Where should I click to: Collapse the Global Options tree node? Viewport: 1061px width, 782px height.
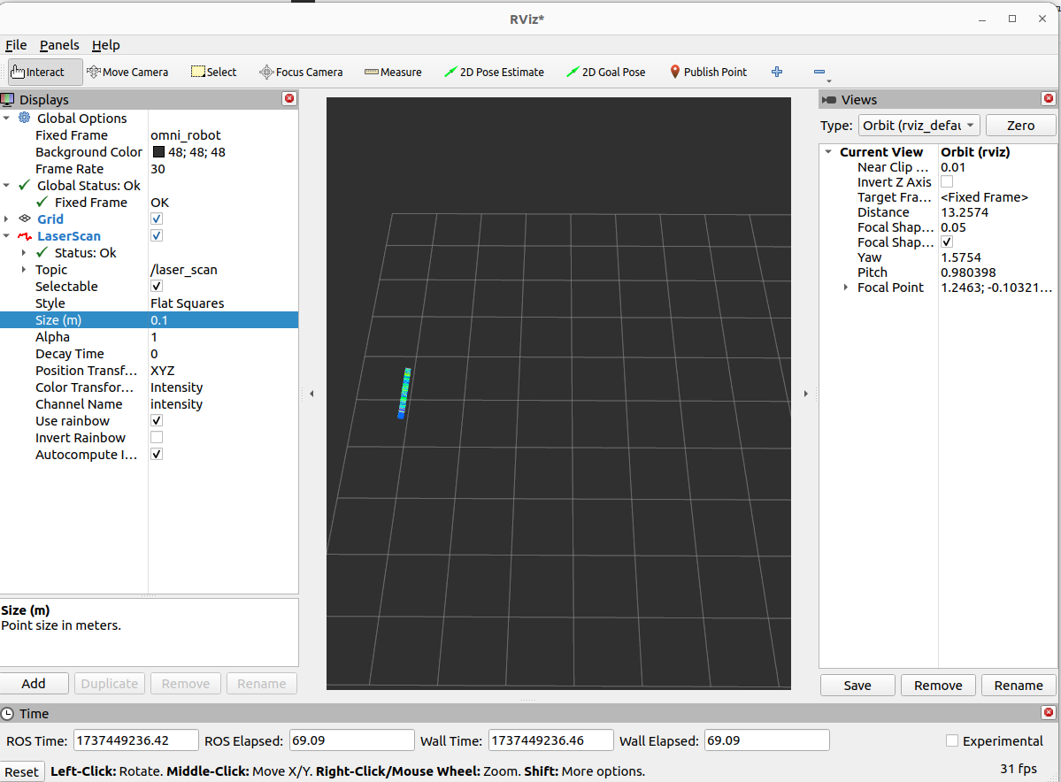(x=7, y=118)
